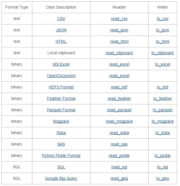The image size is (180, 186).
Task: Click the OpenDocument description link
Action: 61,76
